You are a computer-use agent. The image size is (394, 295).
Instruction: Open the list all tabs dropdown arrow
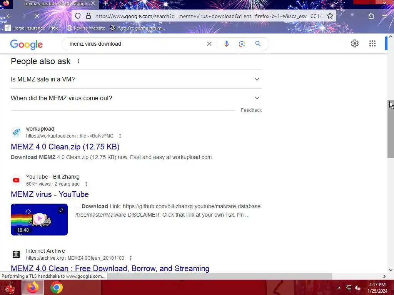tap(336, 3)
